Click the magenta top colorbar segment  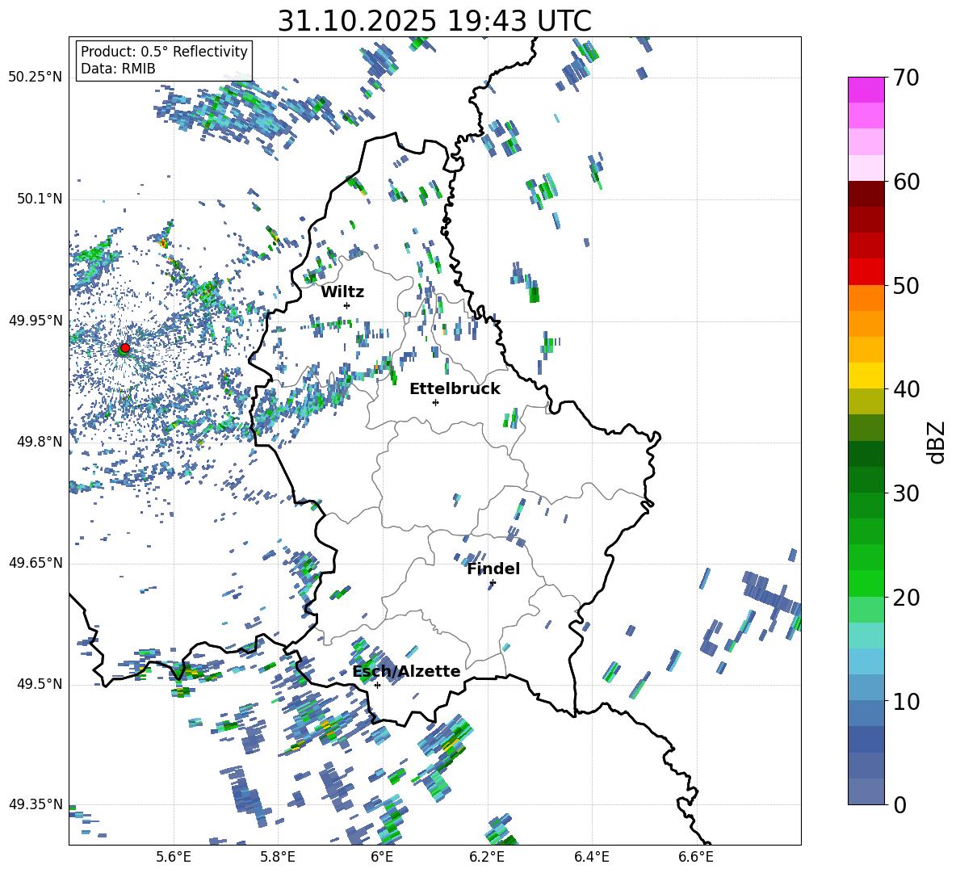tap(866, 90)
